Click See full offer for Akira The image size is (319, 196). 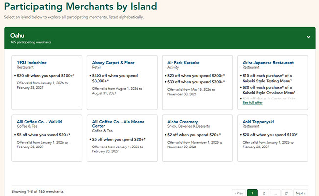(252, 103)
